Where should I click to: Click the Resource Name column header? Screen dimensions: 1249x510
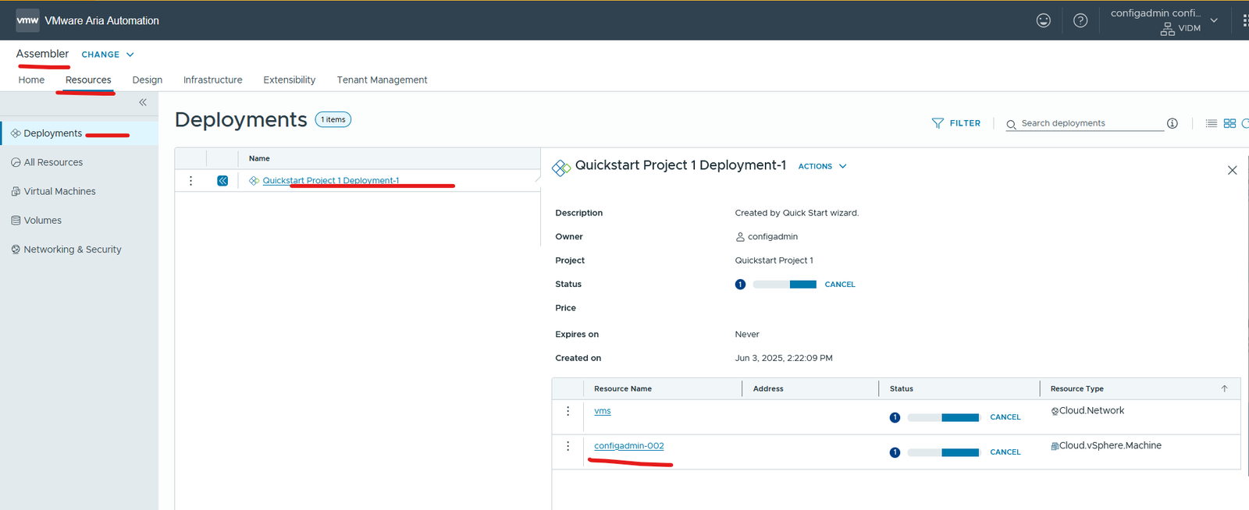[x=623, y=388]
